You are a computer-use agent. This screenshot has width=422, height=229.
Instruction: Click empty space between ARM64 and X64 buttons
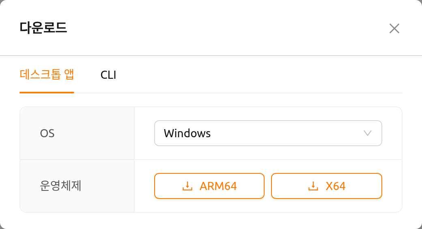coord(268,186)
